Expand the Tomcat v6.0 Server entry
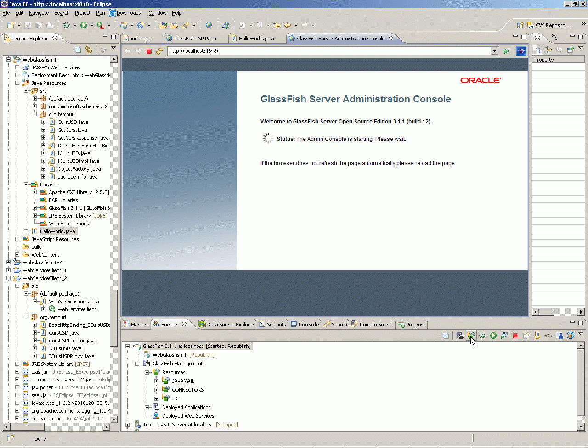588x448 pixels. point(127,425)
